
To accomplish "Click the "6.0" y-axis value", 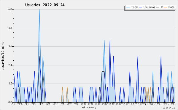I will (x=10, y=9).
